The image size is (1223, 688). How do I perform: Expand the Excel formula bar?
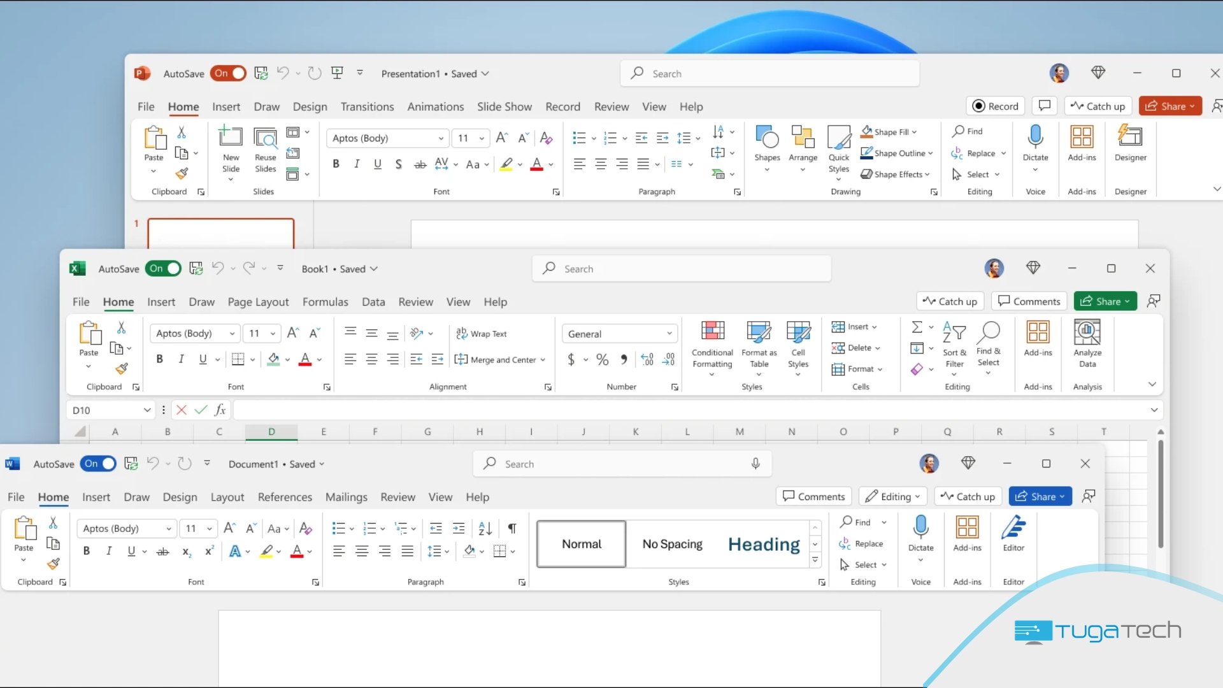pyautogui.click(x=1154, y=410)
